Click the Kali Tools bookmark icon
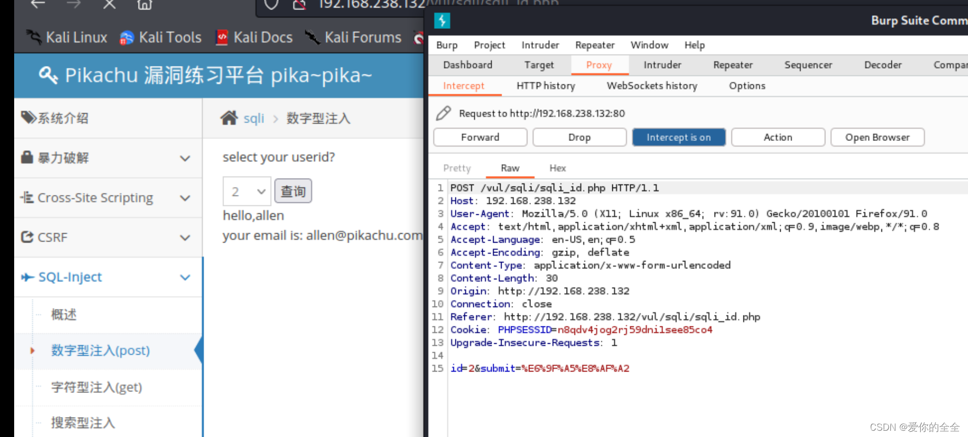Viewport: 968px width, 437px height. 126,38
